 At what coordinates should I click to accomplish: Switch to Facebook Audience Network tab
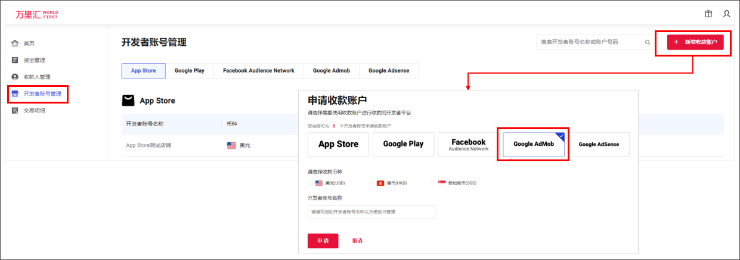click(259, 70)
